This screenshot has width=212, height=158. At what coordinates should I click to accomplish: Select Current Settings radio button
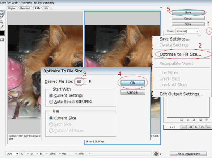[x=51, y=95]
